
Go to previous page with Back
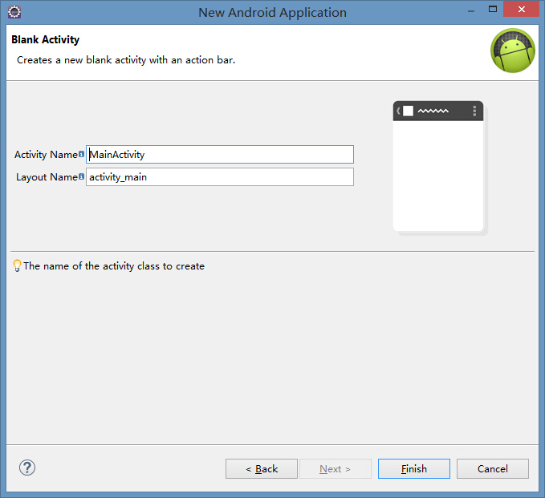tap(262, 469)
